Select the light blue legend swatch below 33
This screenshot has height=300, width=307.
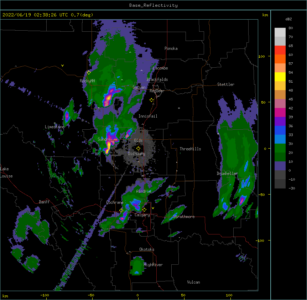coord(280,139)
